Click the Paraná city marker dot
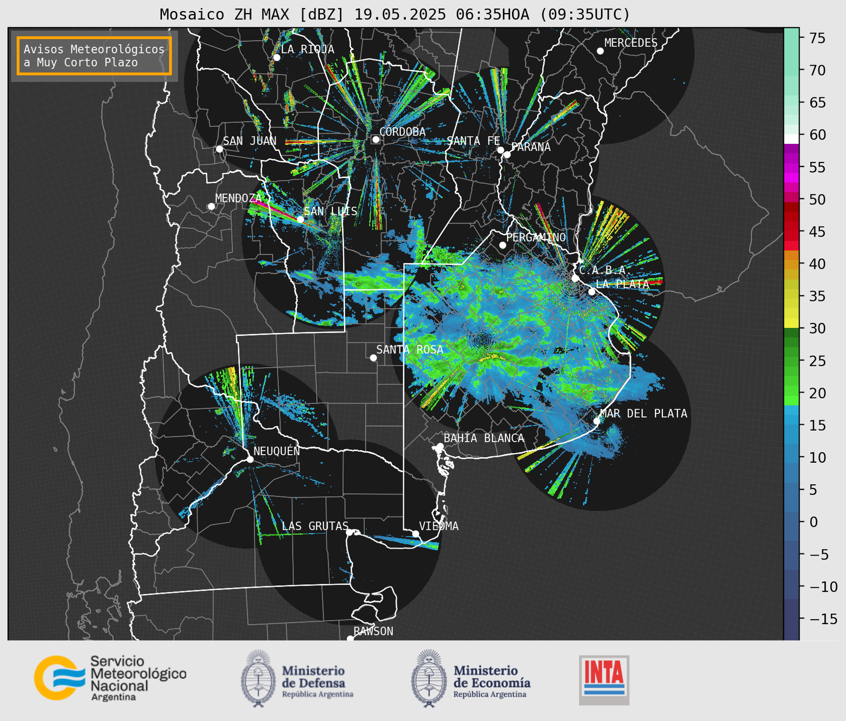Viewport: 846px width, 721px height. pos(507,154)
